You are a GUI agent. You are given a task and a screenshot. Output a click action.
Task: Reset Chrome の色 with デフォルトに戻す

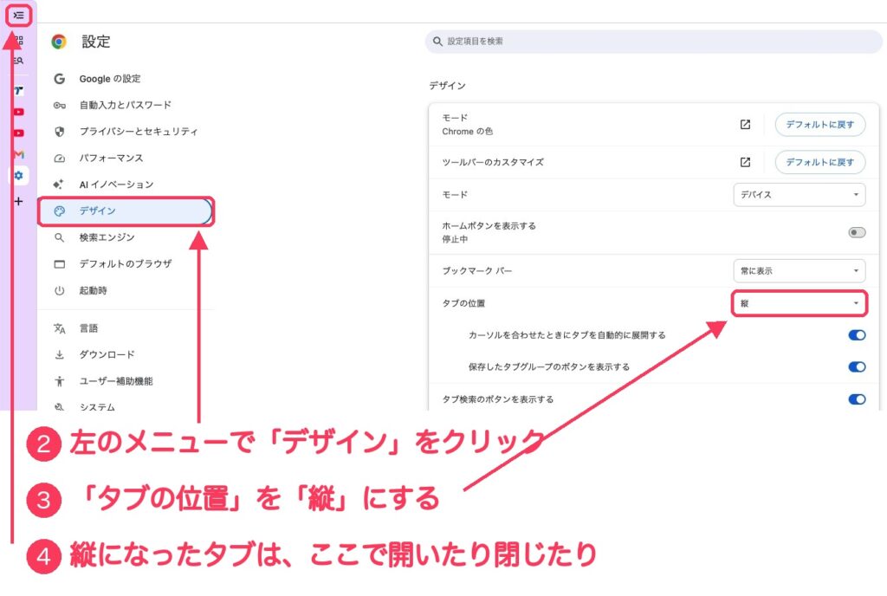pyautogui.click(x=819, y=125)
